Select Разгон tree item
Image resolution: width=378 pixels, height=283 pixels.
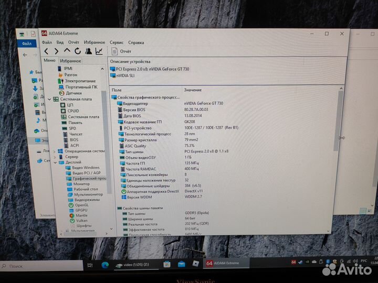(68, 75)
